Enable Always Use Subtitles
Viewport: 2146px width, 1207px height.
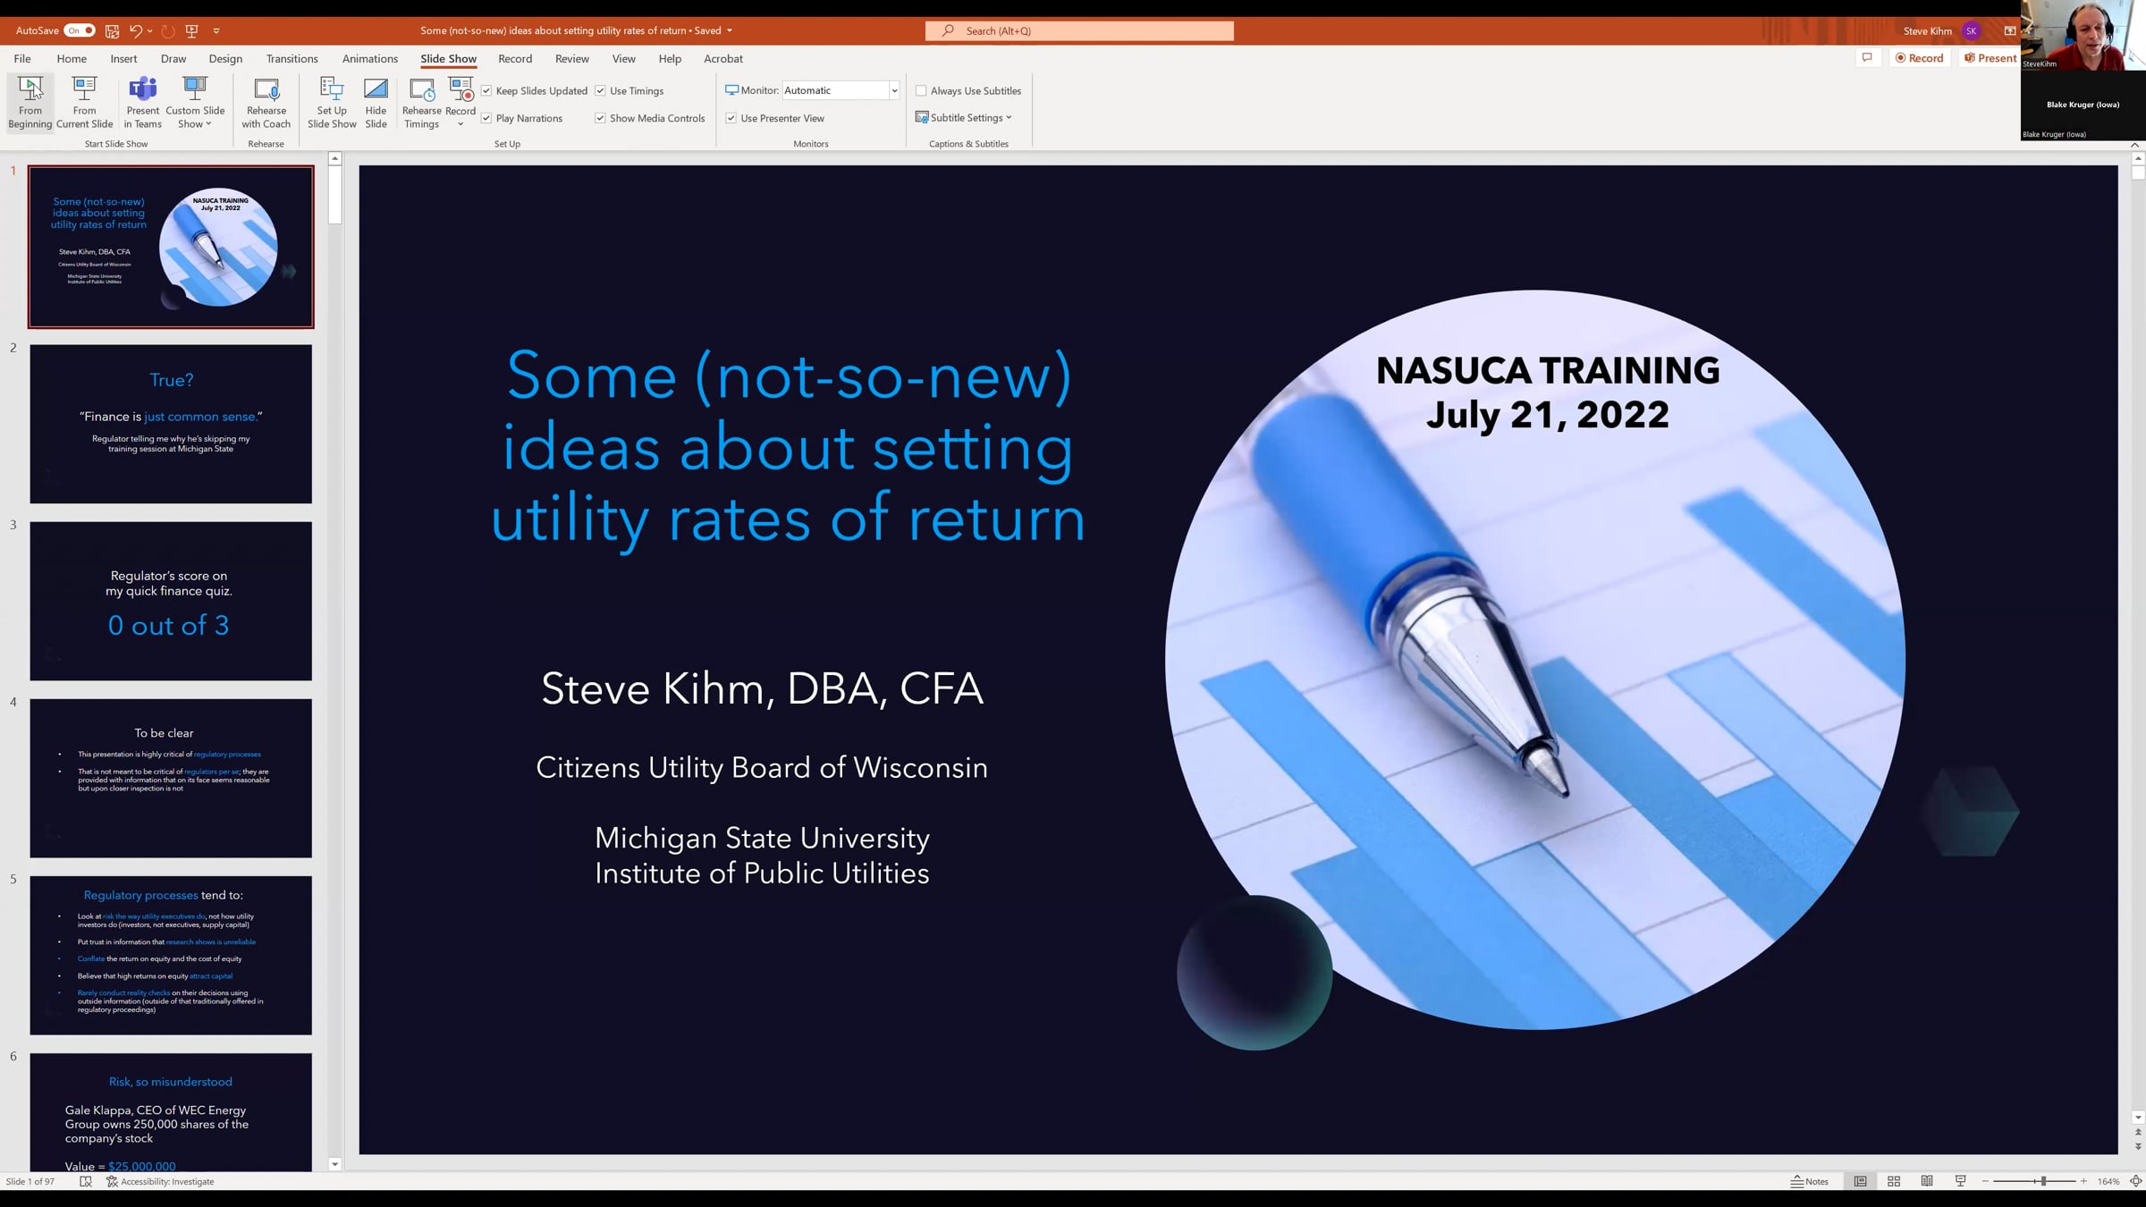tap(921, 90)
